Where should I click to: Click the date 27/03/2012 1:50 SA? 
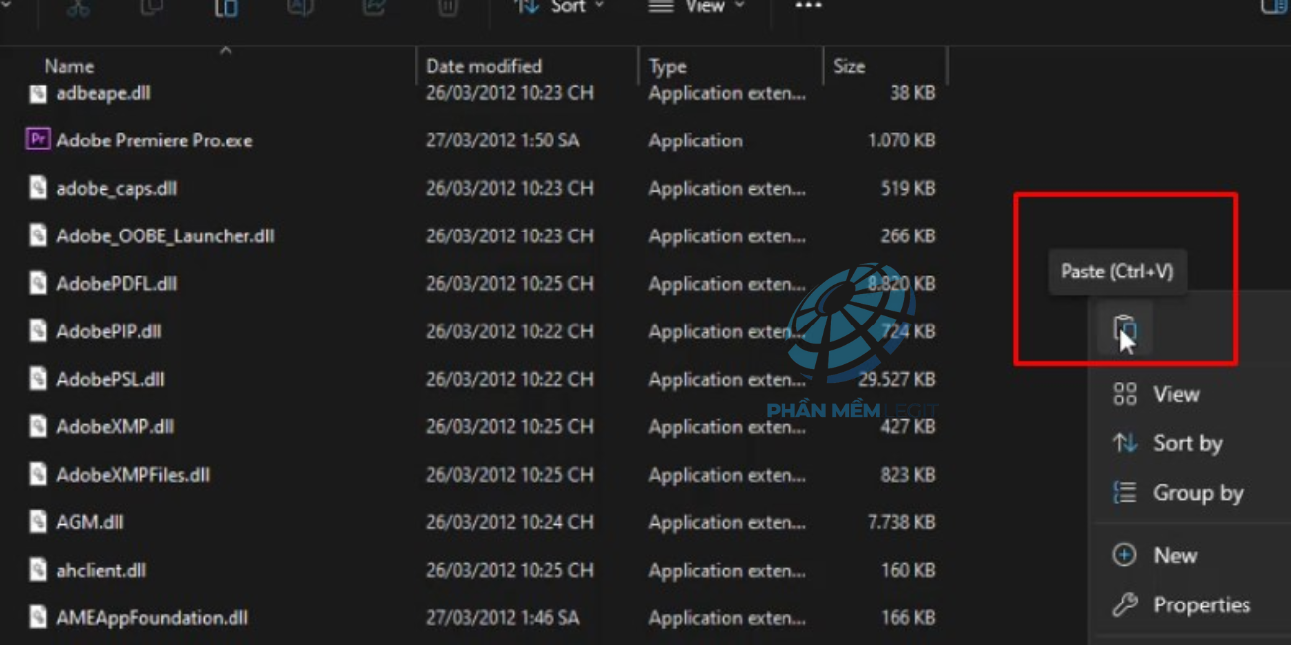[x=503, y=140]
